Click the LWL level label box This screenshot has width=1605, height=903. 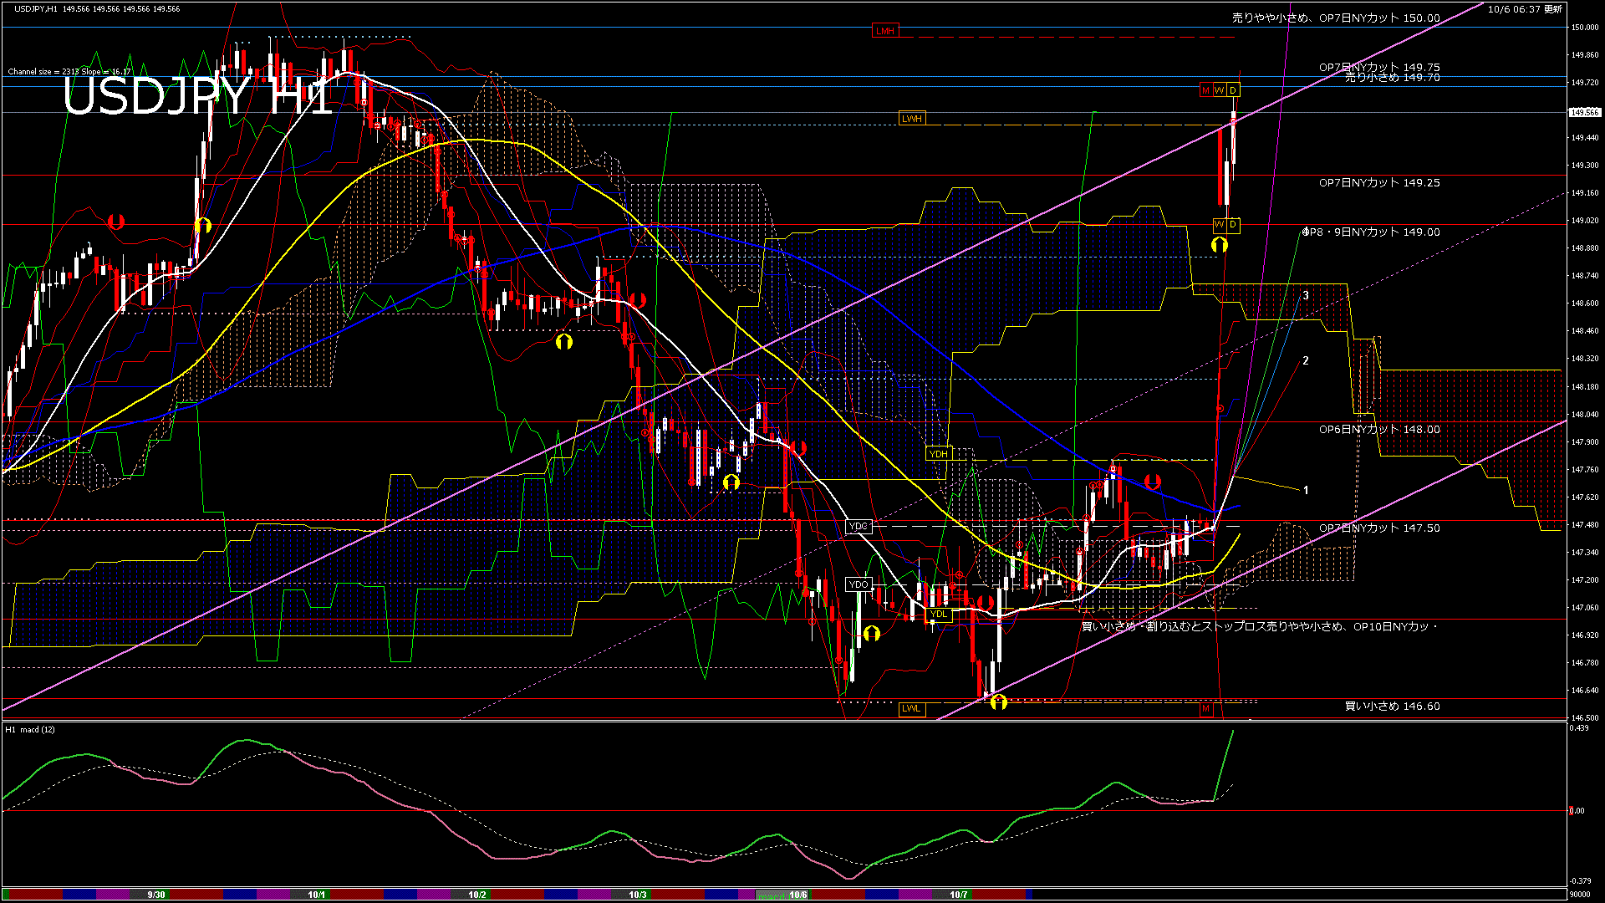point(911,709)
